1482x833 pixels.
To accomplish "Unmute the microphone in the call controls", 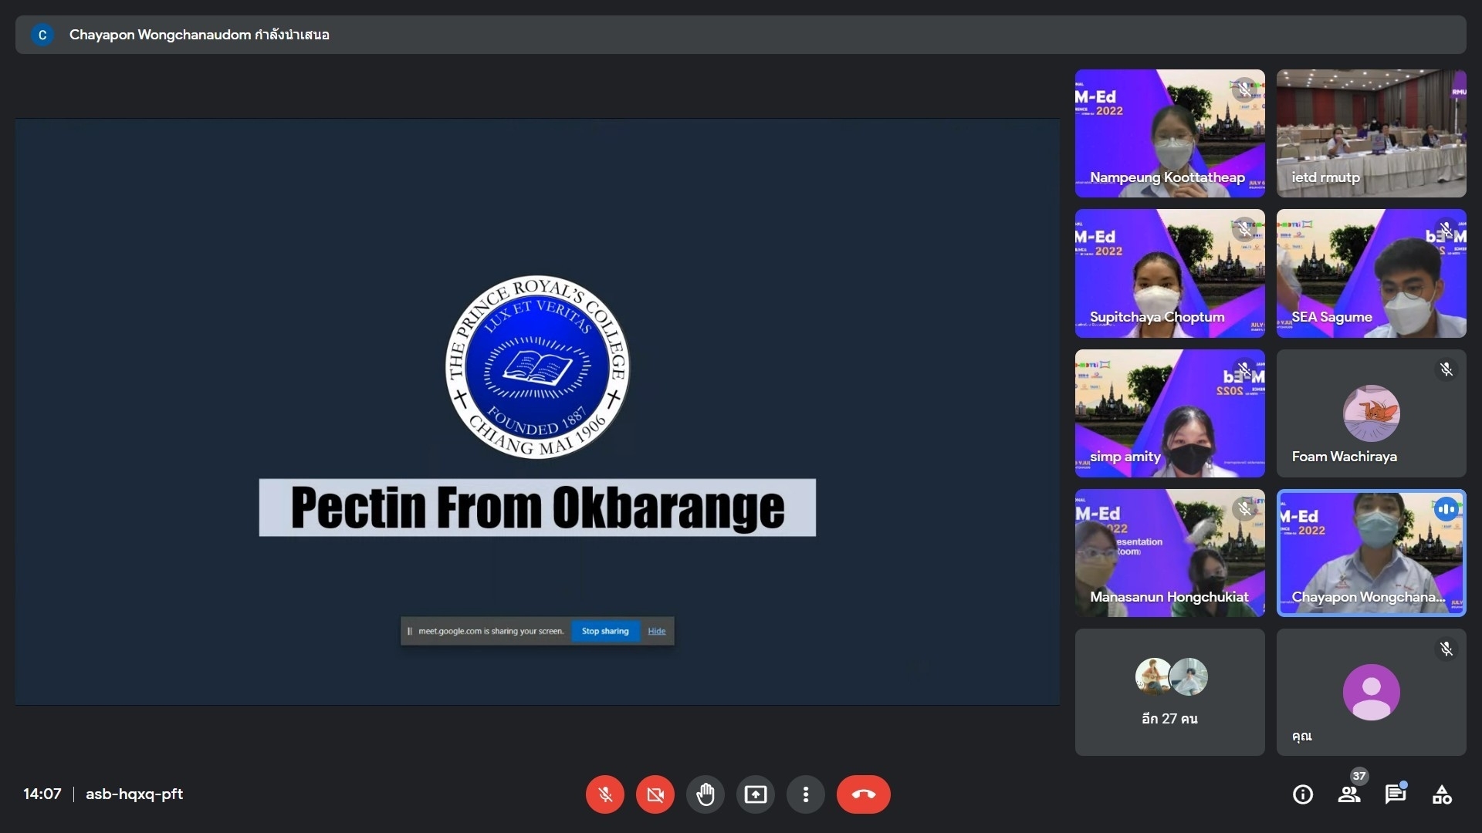I will (605, 794).
